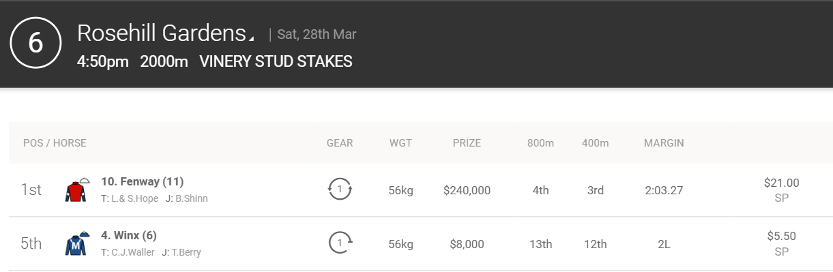833x272 pixels.
Task: Click Fenway's red jockey silks icon
Action: (x=76, y=190)
